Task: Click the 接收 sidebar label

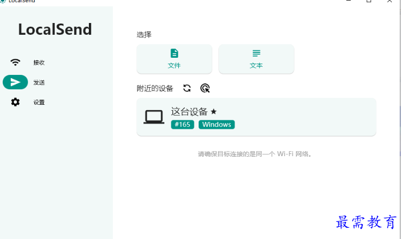Action: click(x=39, y=63)
